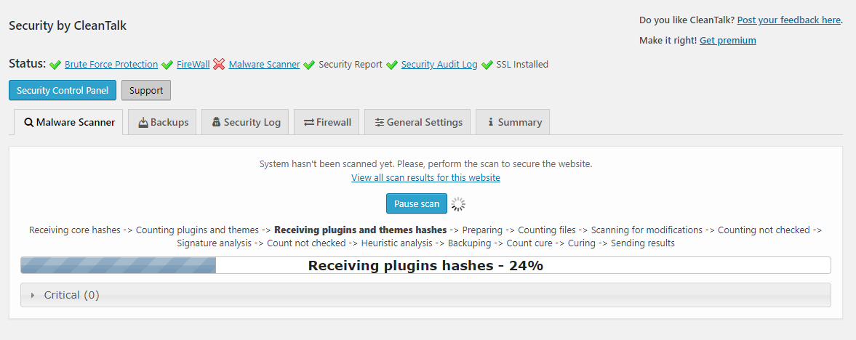The image size is (856, 340).
Task: Follow the Get premium link
Action: pos(728,41)
